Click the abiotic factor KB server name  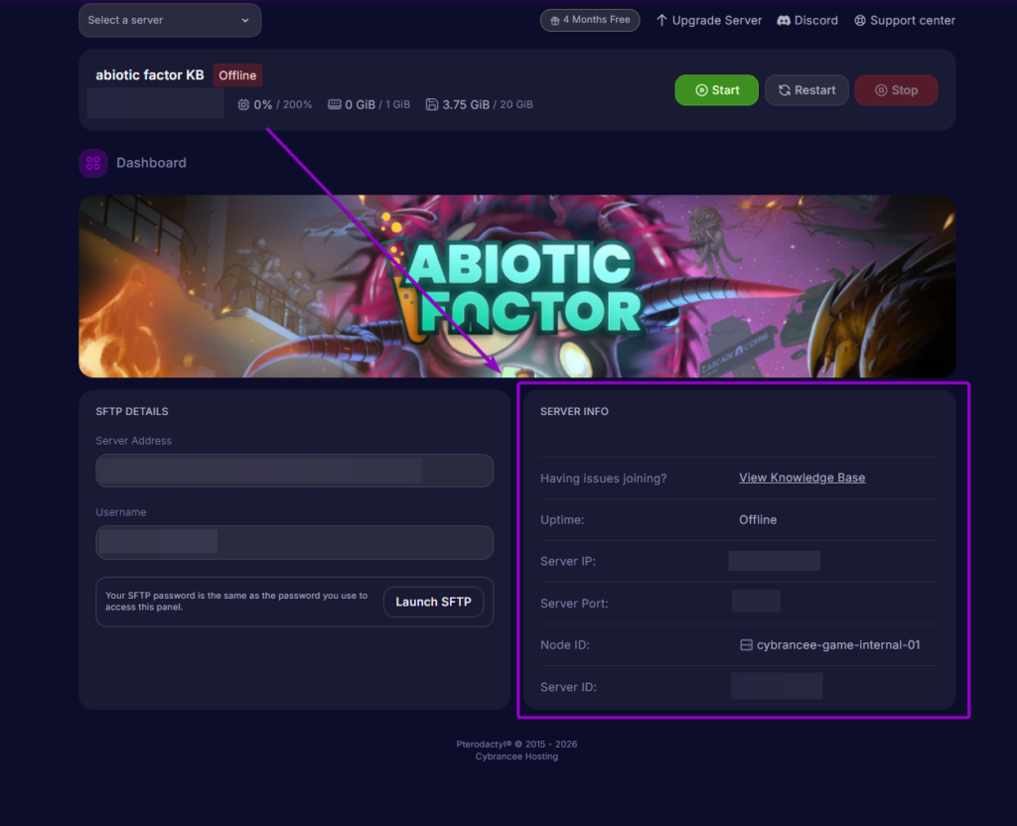coord(150,75)
